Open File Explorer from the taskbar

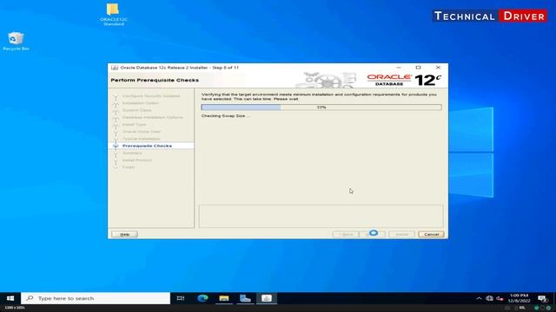pos(224,298)
